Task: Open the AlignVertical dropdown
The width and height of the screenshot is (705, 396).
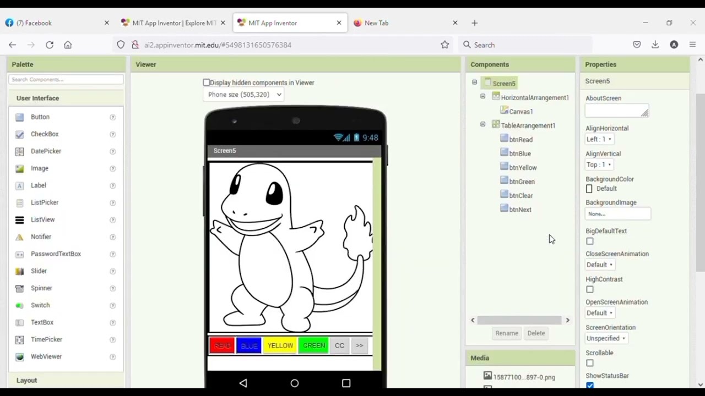Action: coord(599,164)
